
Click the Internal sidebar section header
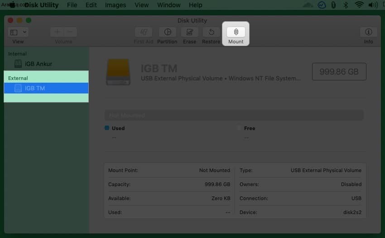[x=17, y=54]
